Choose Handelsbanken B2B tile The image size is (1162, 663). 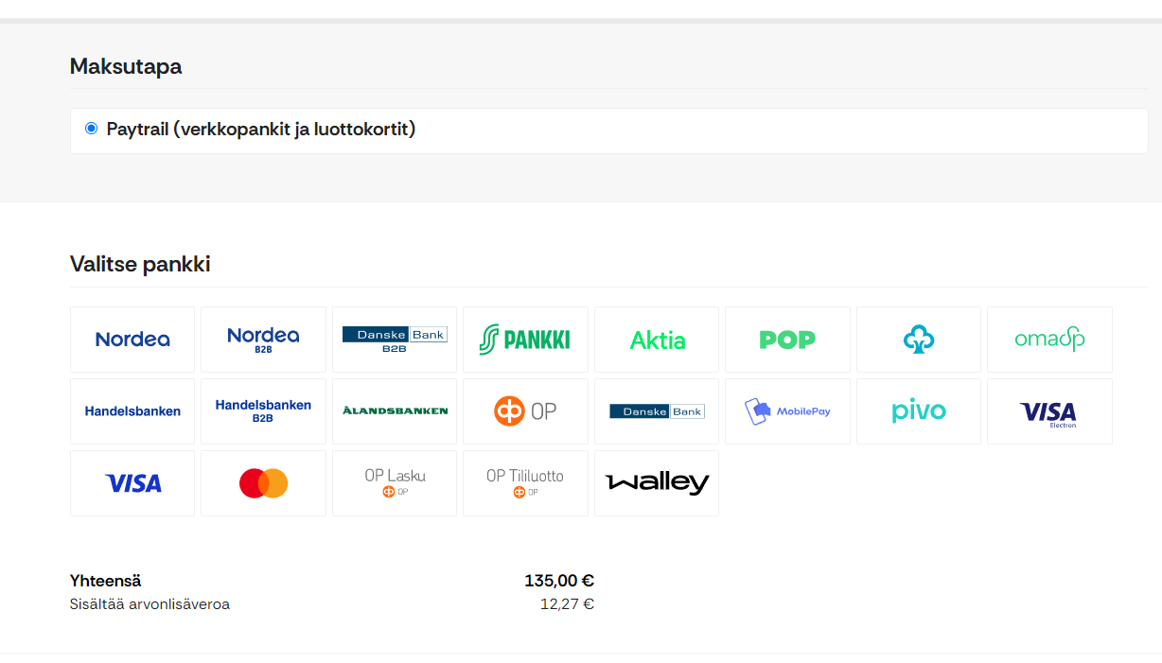[263, 411]
